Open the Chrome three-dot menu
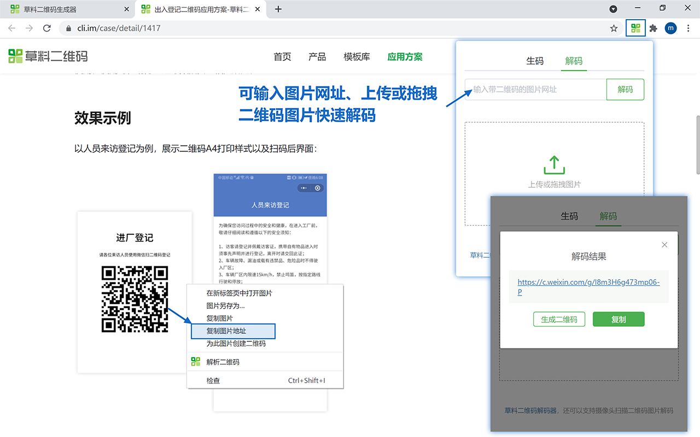Screen dimensions: 700x437 click(x=687, y=28)
